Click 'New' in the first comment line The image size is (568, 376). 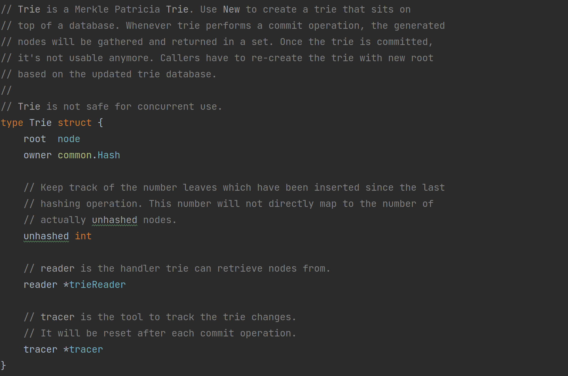pyautogui.click(x=231, y=9)
